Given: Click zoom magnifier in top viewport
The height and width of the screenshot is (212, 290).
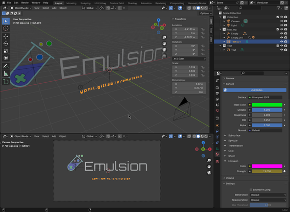Looking at the screenshot, I should point(164,37).
